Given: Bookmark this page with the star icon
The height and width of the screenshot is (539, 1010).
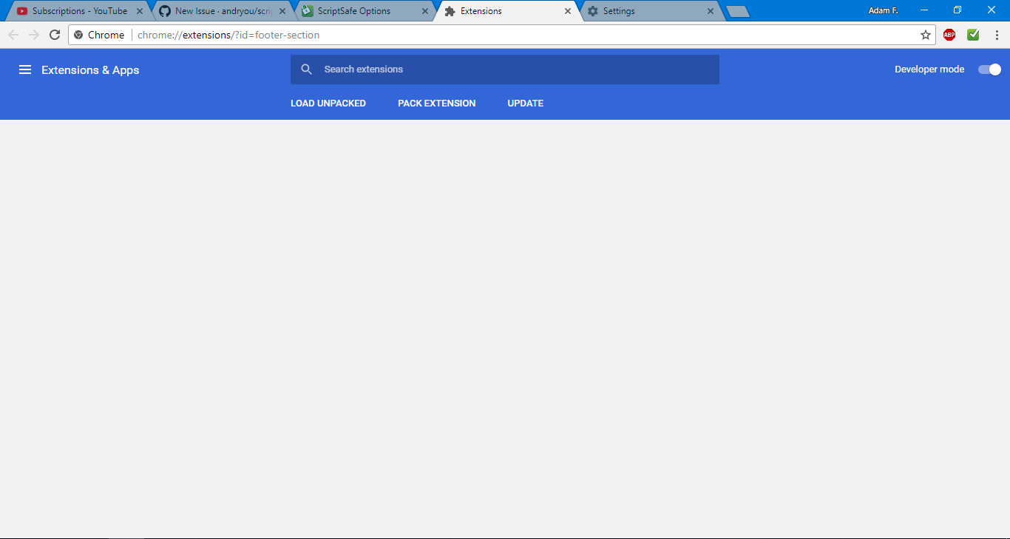Looking at the screenshot, I should click(x=926, y=35).
